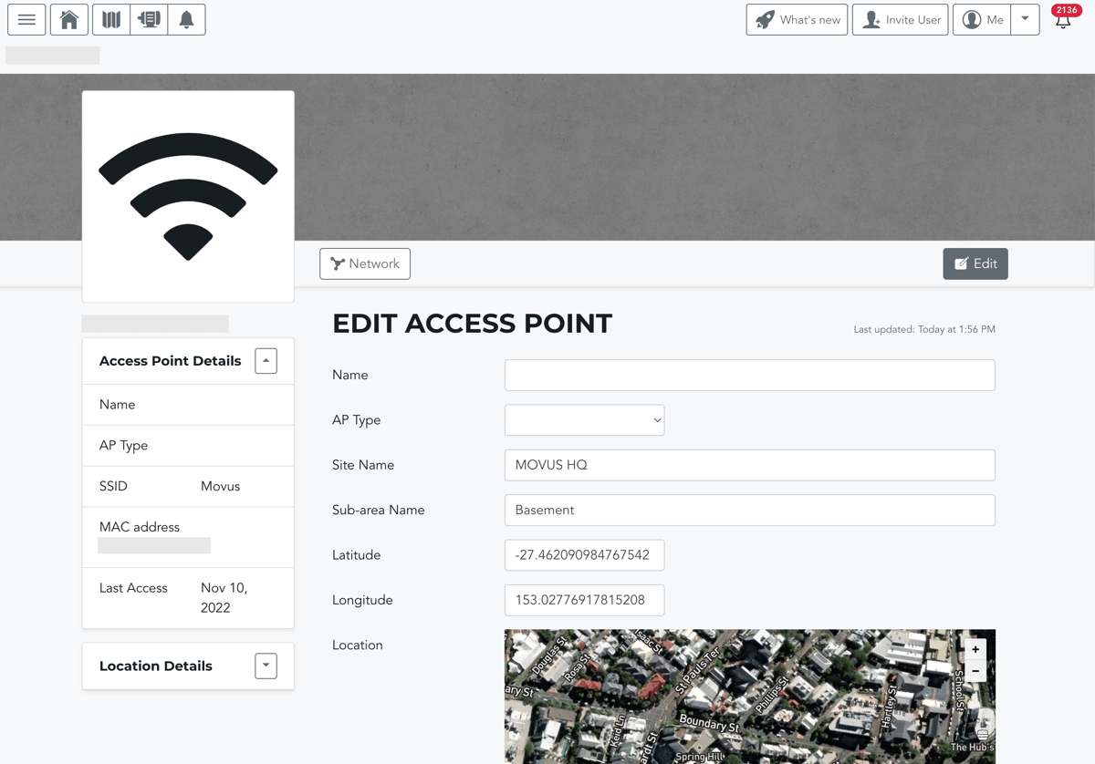1095x764 pixels.
Task: Open the dropdown next to Me
Action: (1026, 19)
